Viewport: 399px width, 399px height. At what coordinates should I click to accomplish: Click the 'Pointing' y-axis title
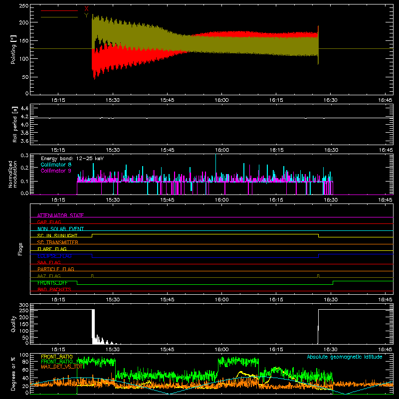(13, 49)
